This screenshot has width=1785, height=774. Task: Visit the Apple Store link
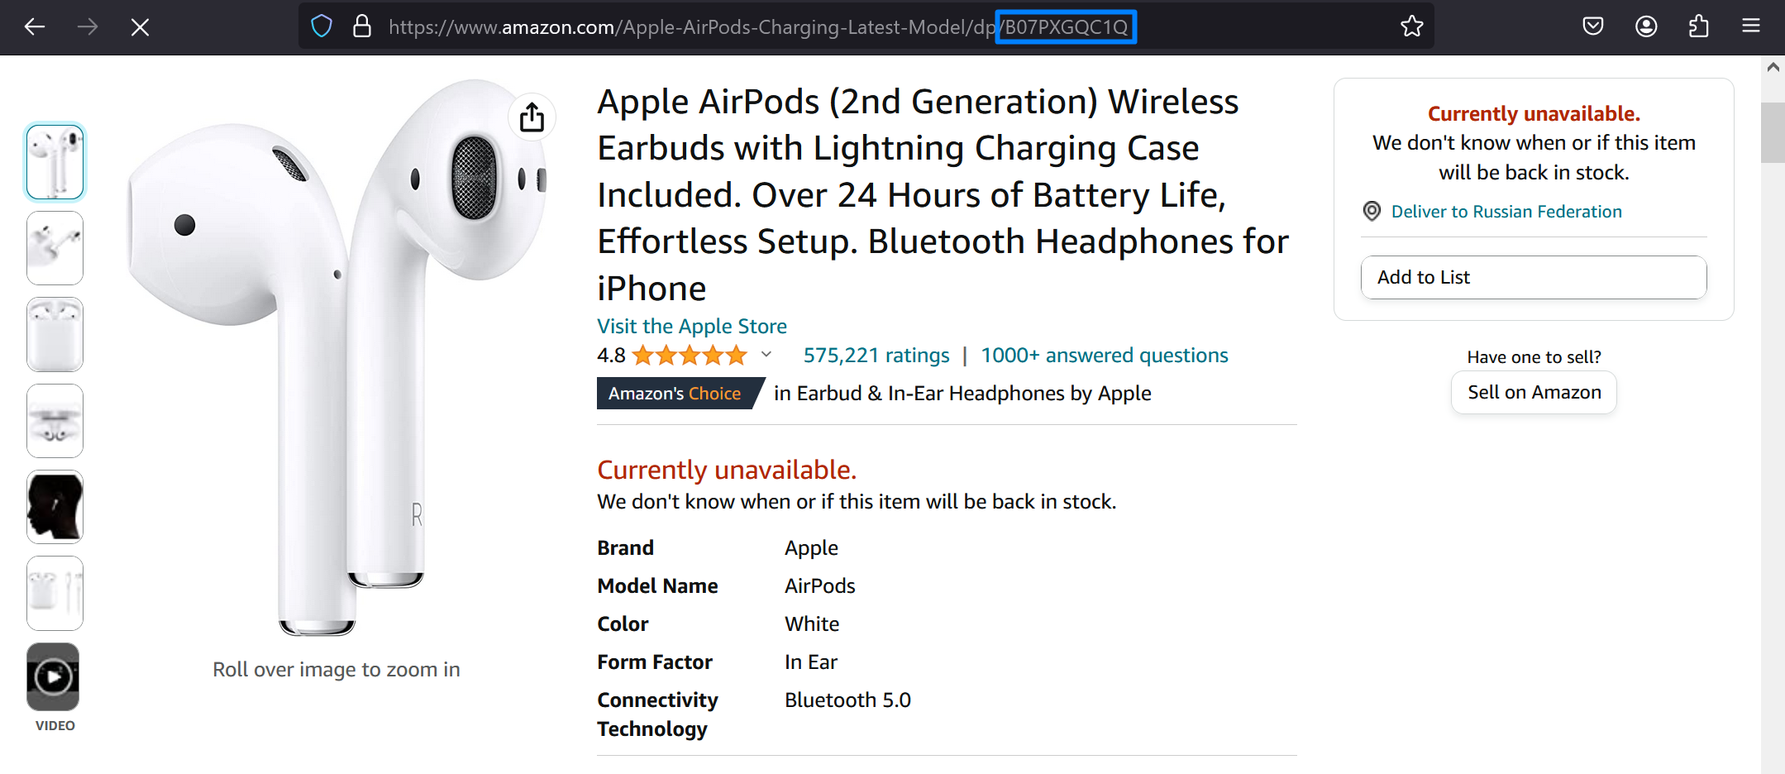coord(691,327)
